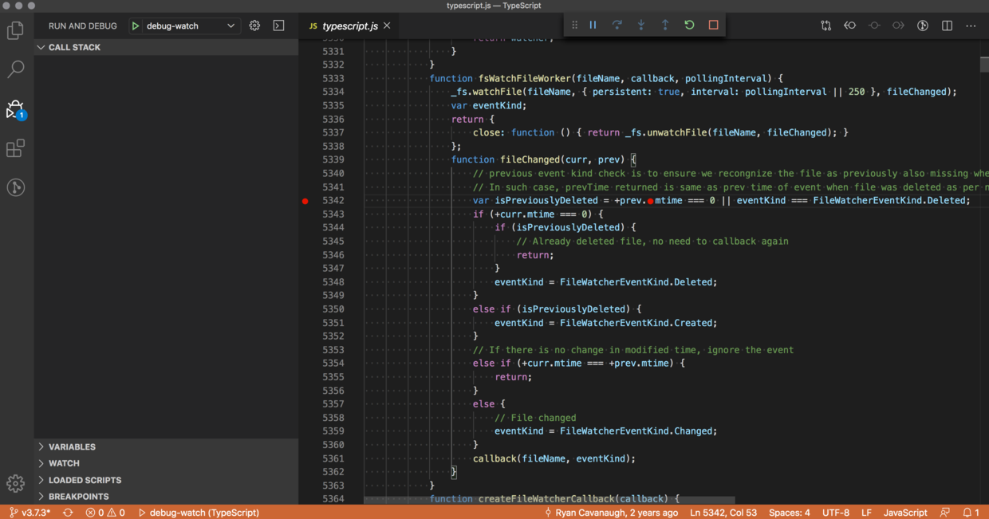Screen dimensions: 989x519
Task: Toggle the breakpoint on line 5342
Action: tap(305, 201)
